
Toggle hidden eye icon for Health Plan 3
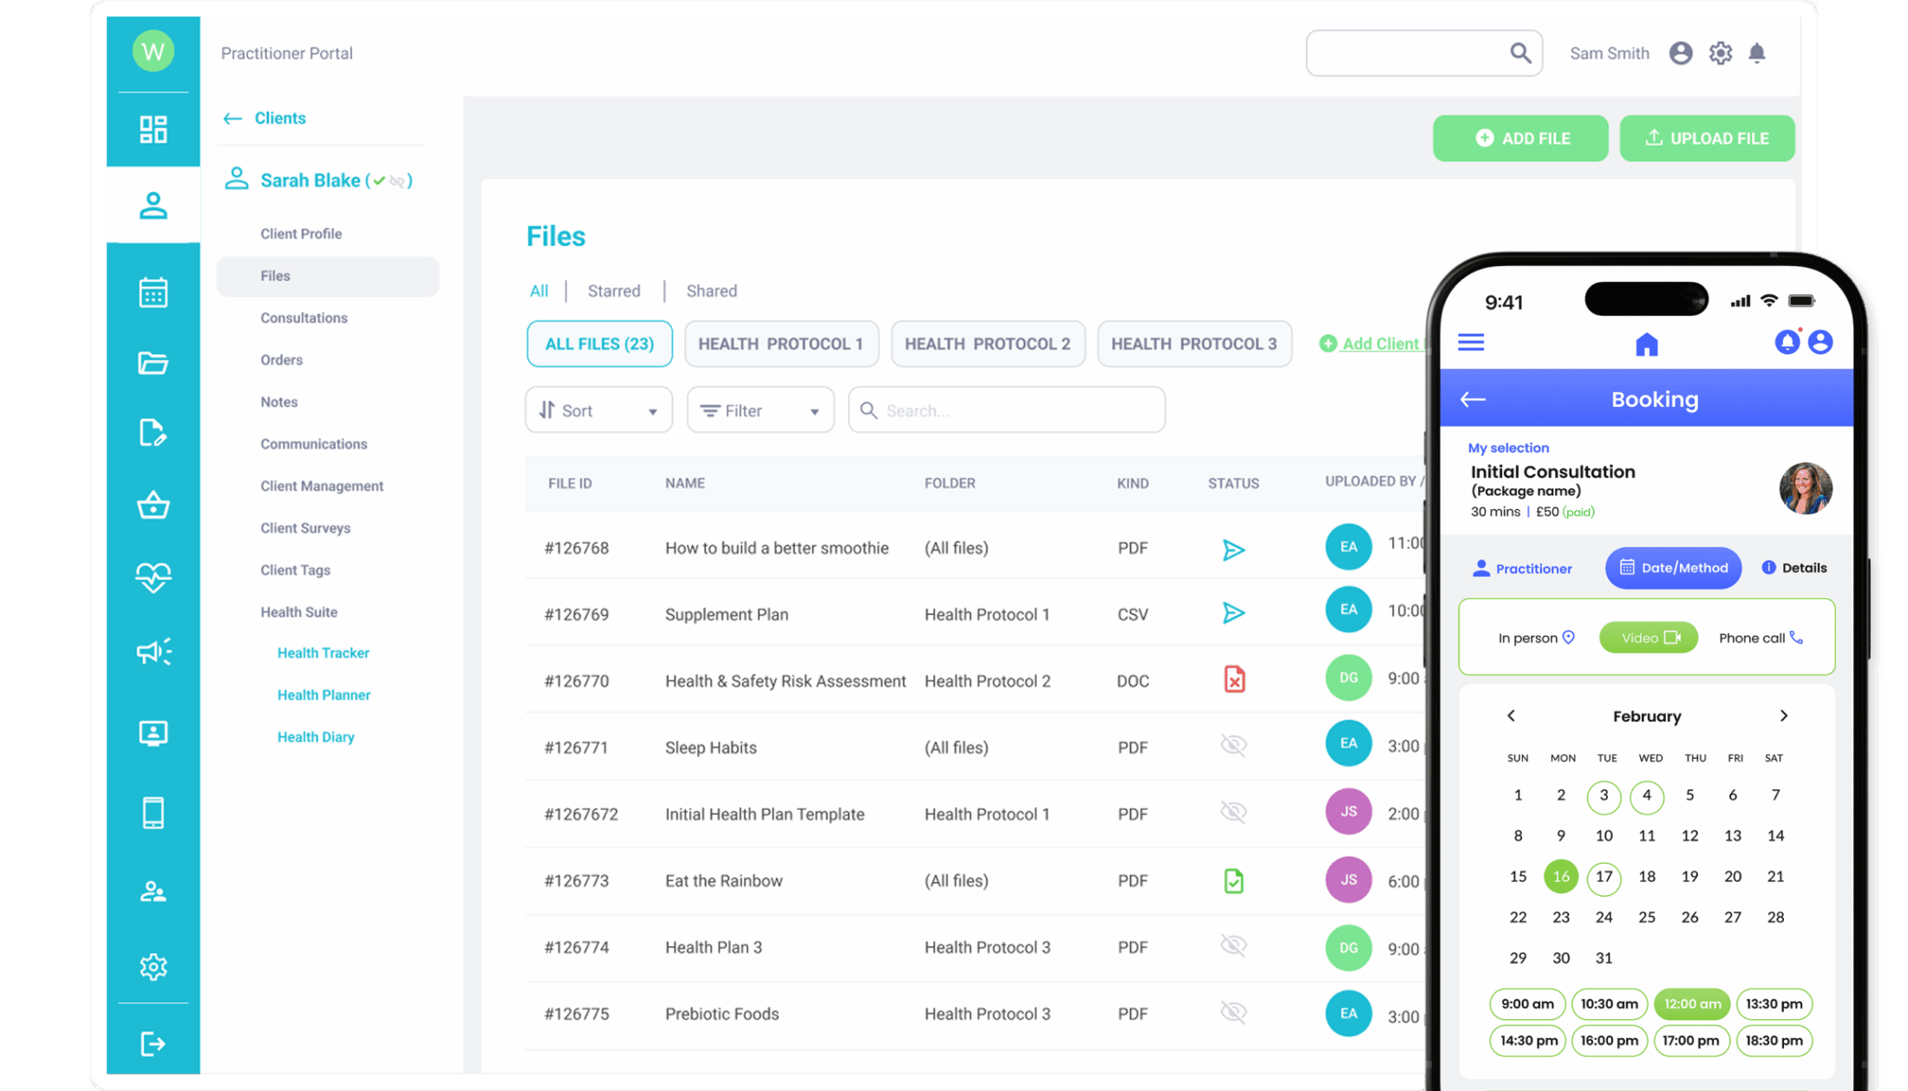[x=1232, y=945]
